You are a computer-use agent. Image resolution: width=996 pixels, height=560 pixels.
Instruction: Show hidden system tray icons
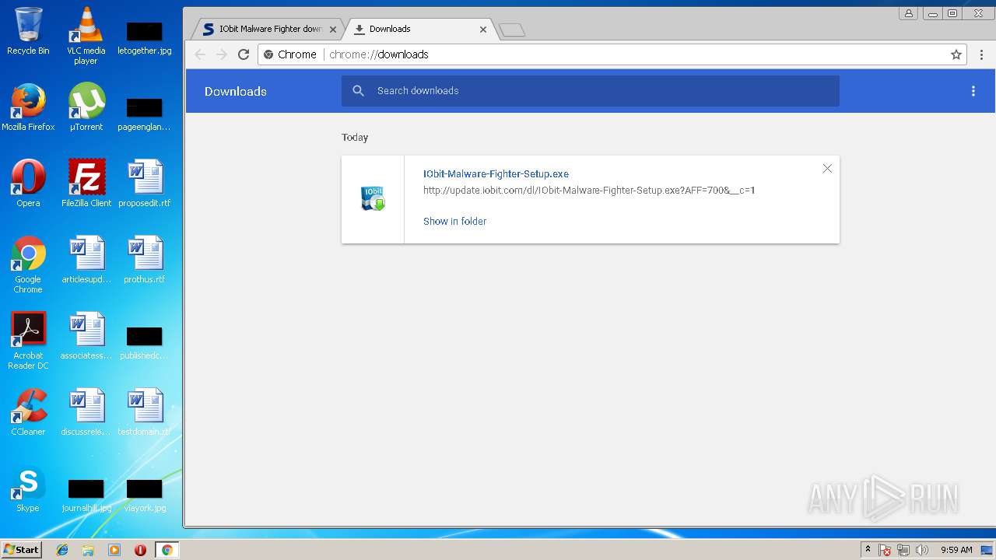(x=868, y=550)
